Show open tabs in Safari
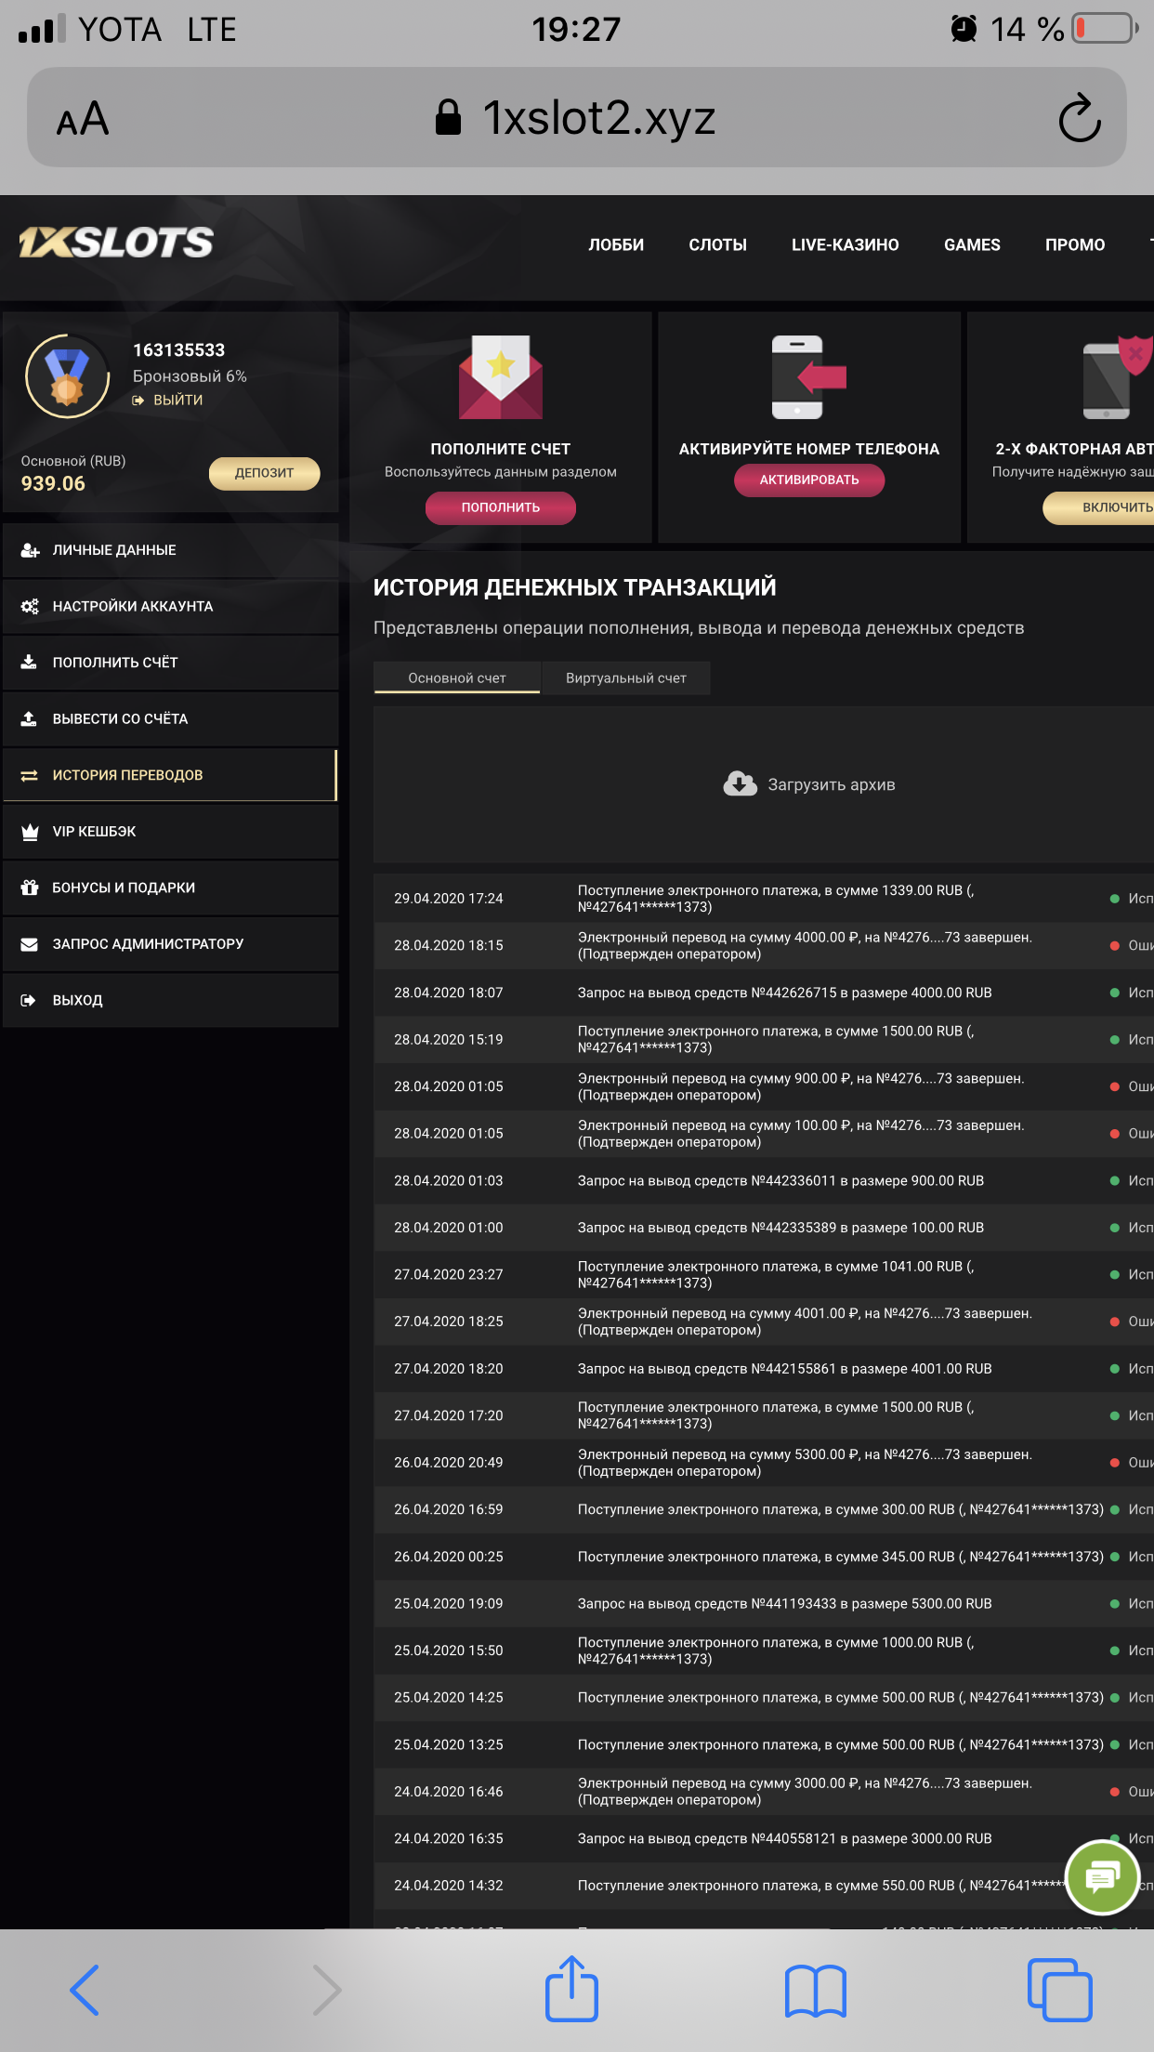 click(1059, 1990)
